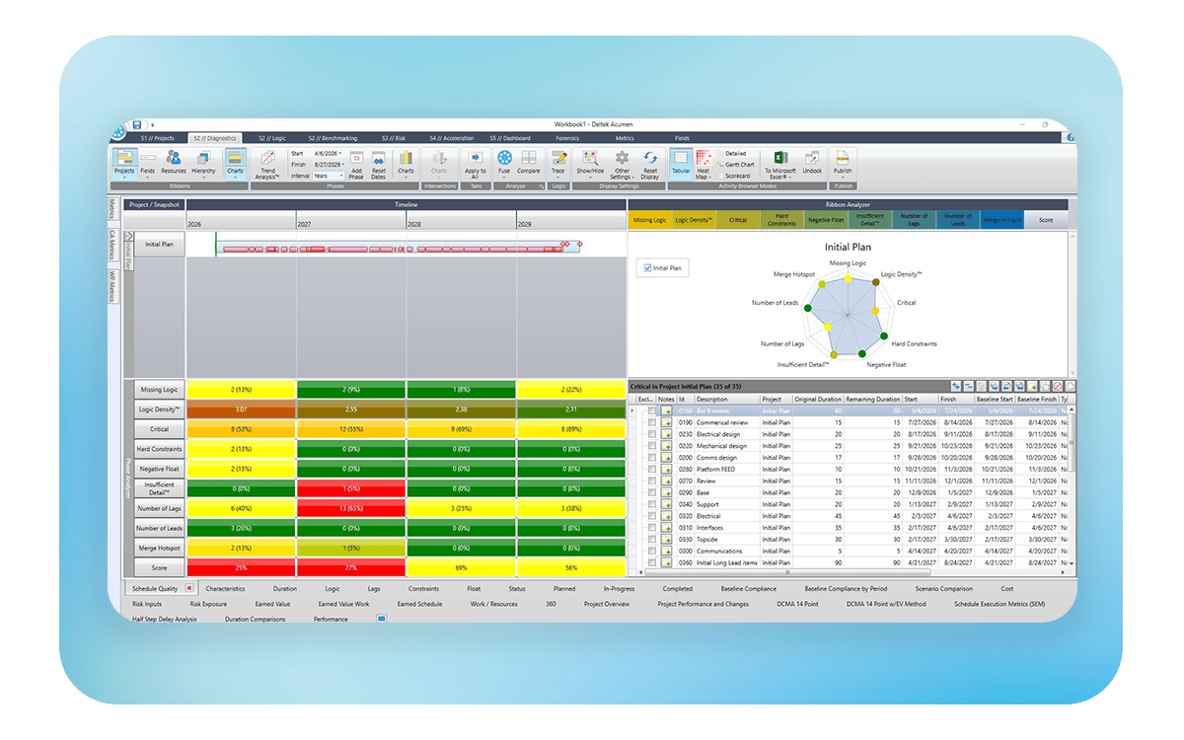
Task: Tick the Exclude checkbox for Platform FEED
Action: 651,470
